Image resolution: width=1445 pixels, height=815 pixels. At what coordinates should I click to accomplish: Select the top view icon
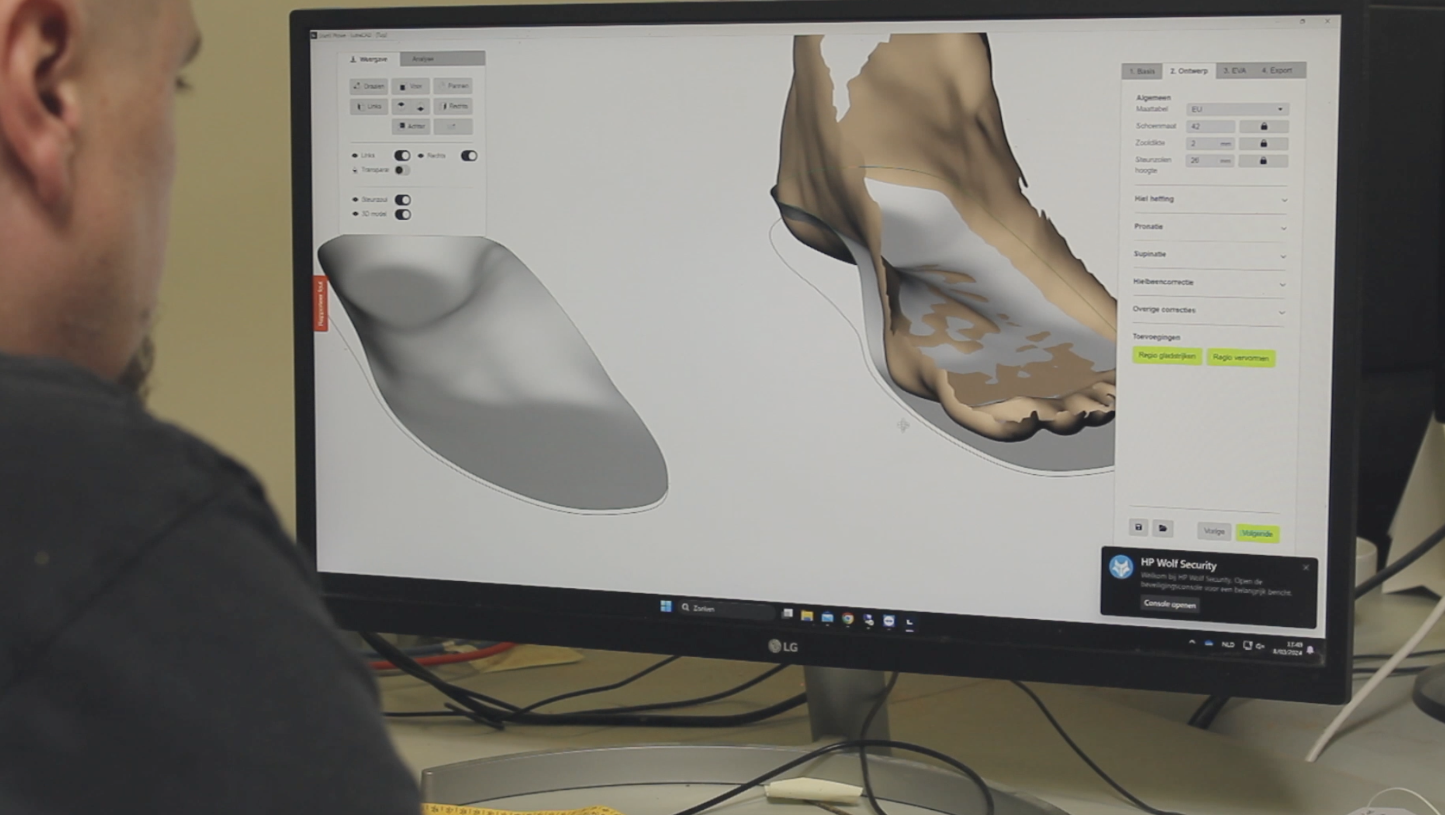point(401,105)
